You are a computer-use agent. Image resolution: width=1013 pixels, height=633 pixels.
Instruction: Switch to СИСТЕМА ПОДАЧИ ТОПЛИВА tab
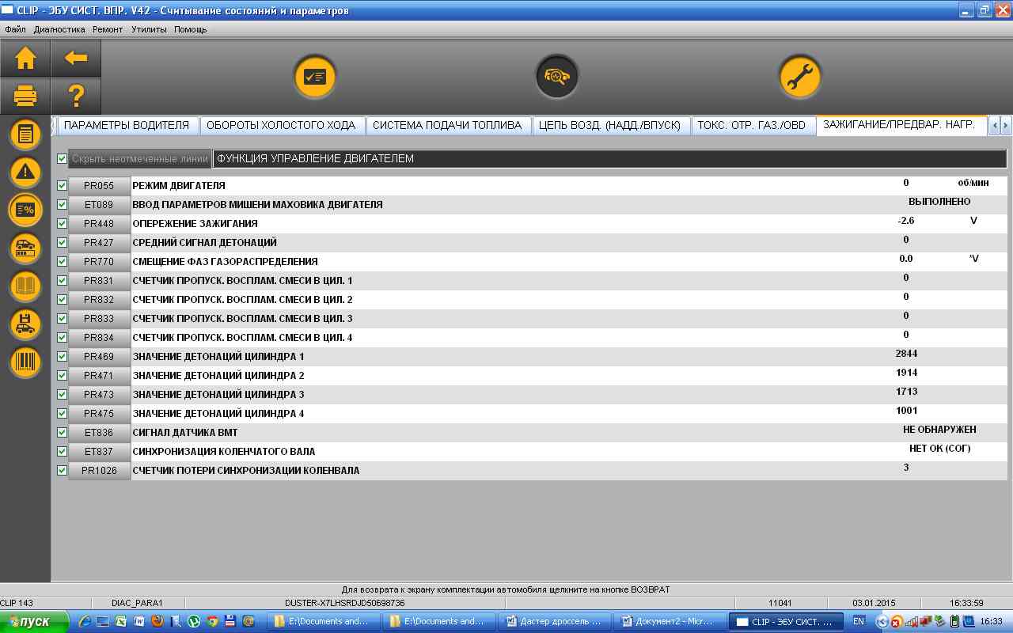click(446, 125)
